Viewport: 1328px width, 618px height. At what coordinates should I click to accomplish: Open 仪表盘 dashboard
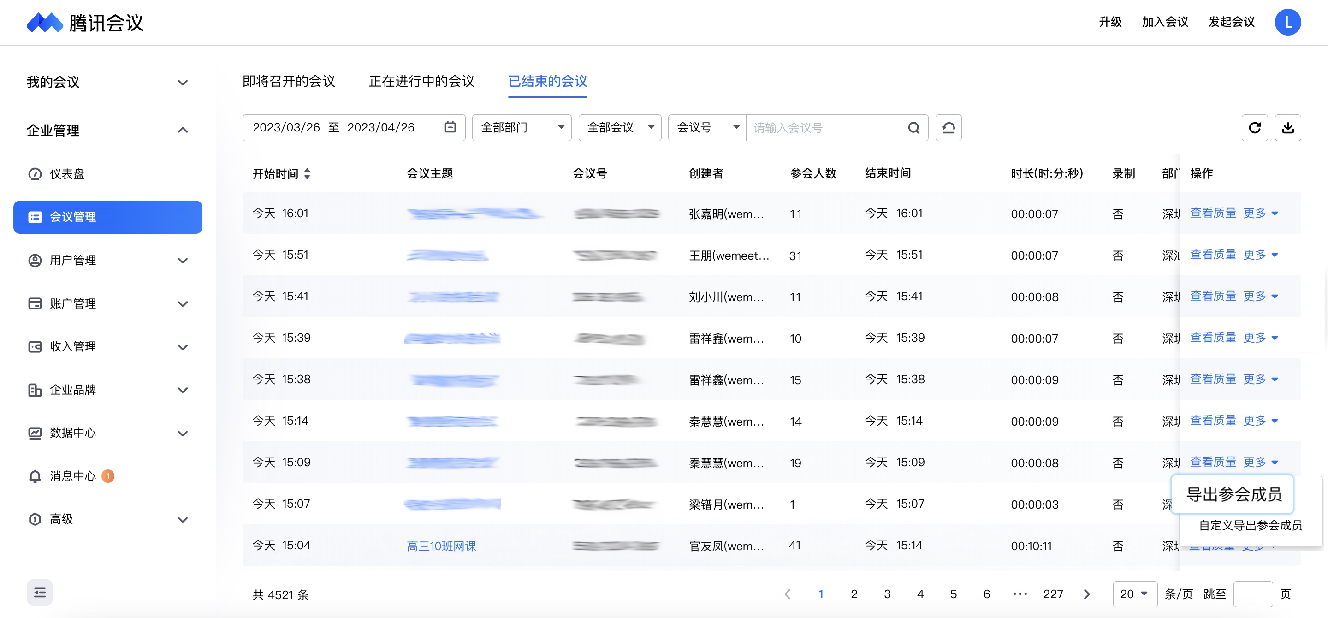(x=66, y=174)
